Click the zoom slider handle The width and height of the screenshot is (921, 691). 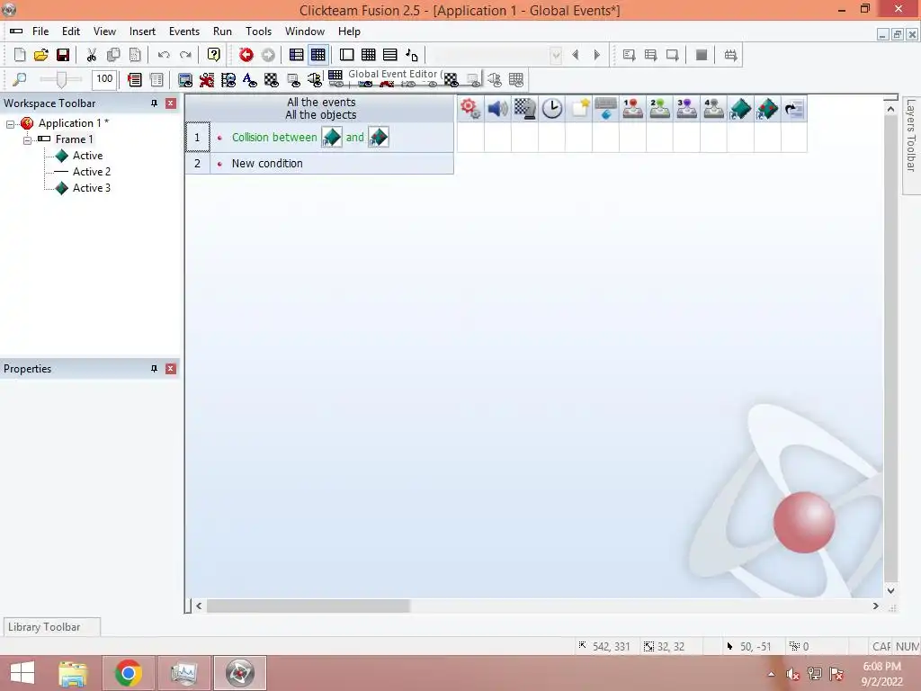61,79
